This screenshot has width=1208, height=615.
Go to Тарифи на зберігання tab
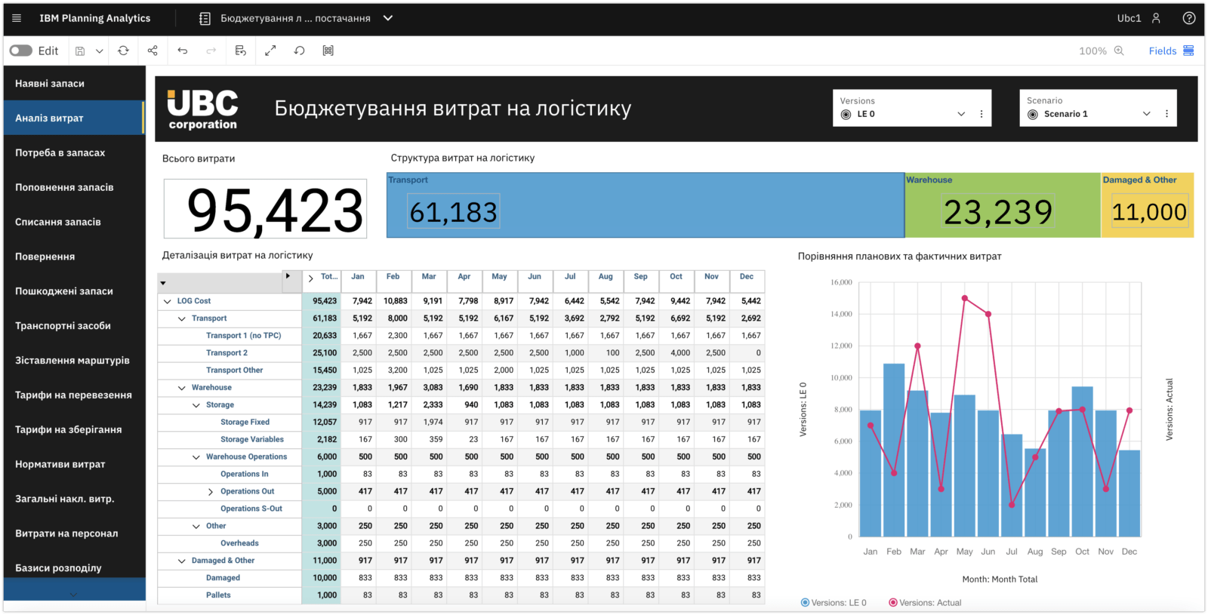tap(75, 429)
